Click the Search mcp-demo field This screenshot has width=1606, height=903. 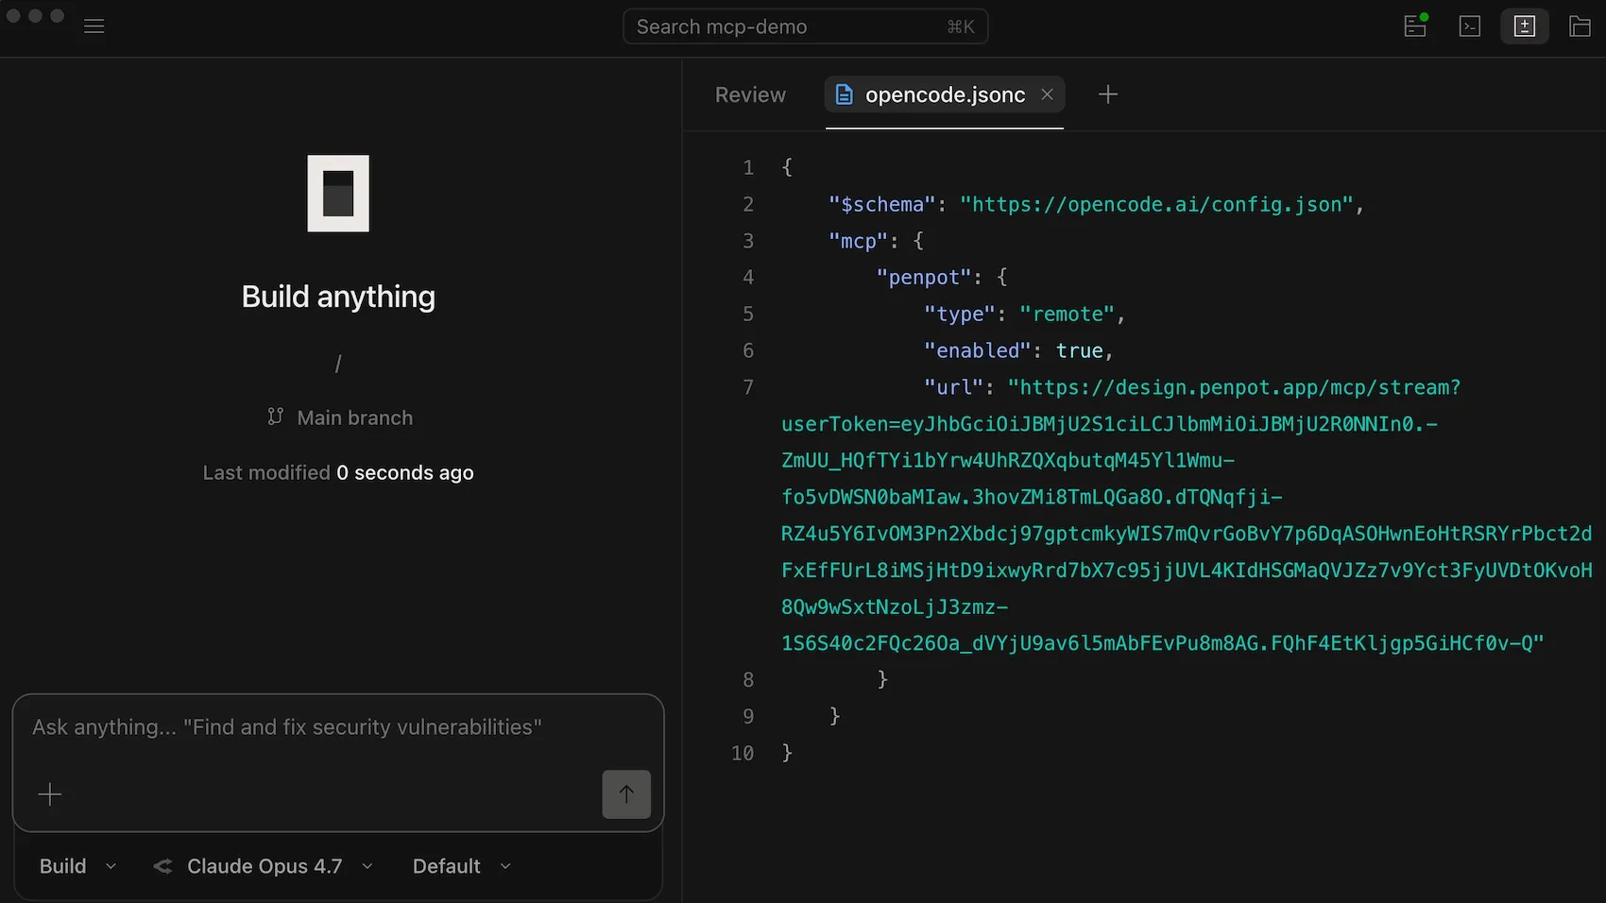[805, 26]
